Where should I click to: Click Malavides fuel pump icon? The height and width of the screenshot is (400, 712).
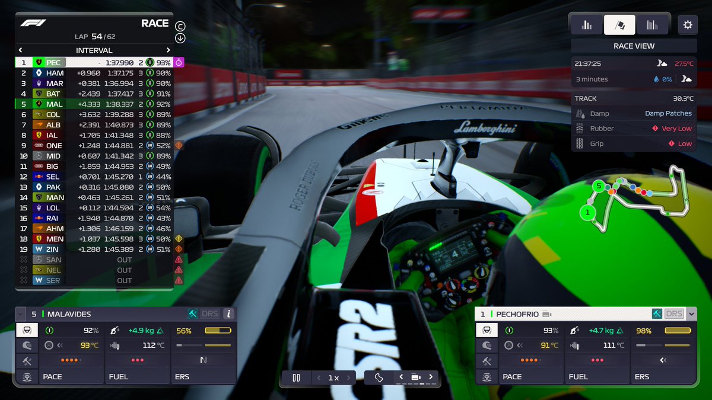(116, 331)
